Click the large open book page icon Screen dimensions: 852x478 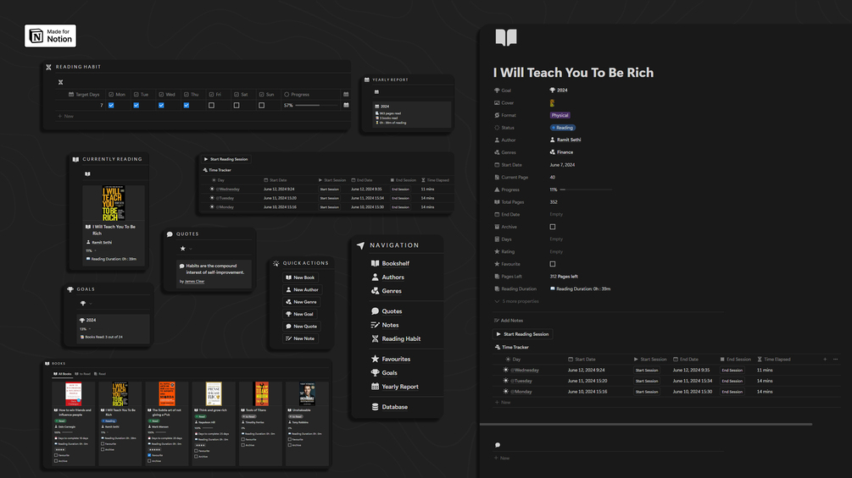point(506,37)
